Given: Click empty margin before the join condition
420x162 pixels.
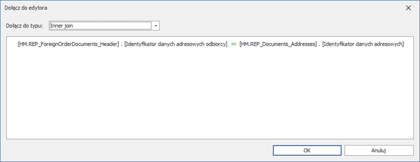Looking at the screenshot, I should coord(12,44).
